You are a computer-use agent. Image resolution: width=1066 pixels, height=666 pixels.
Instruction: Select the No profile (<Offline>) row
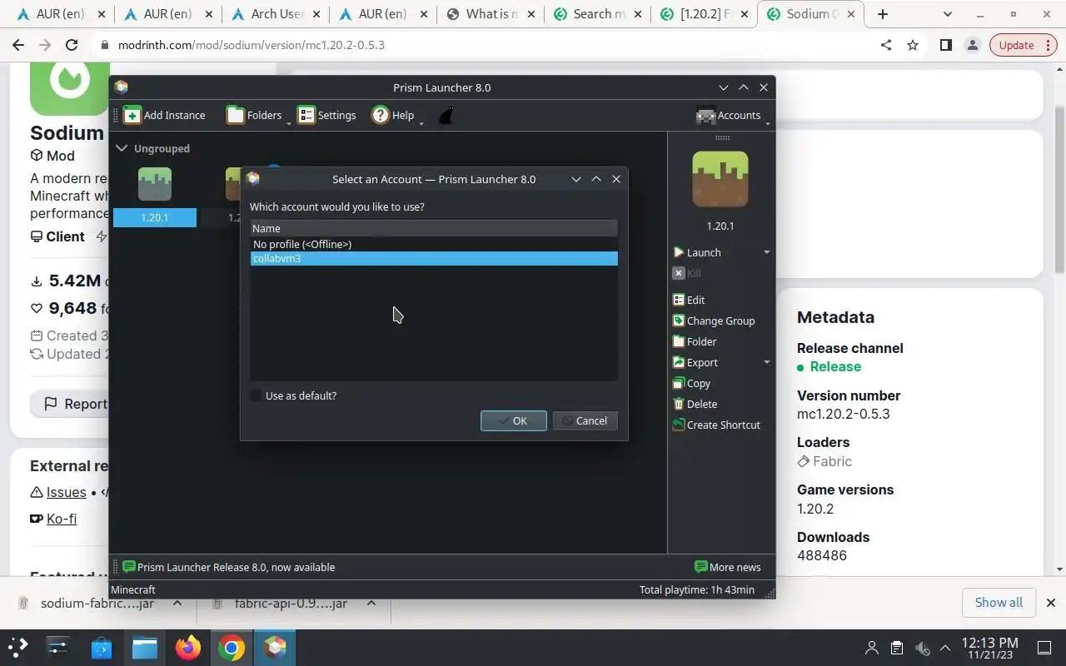434,244
